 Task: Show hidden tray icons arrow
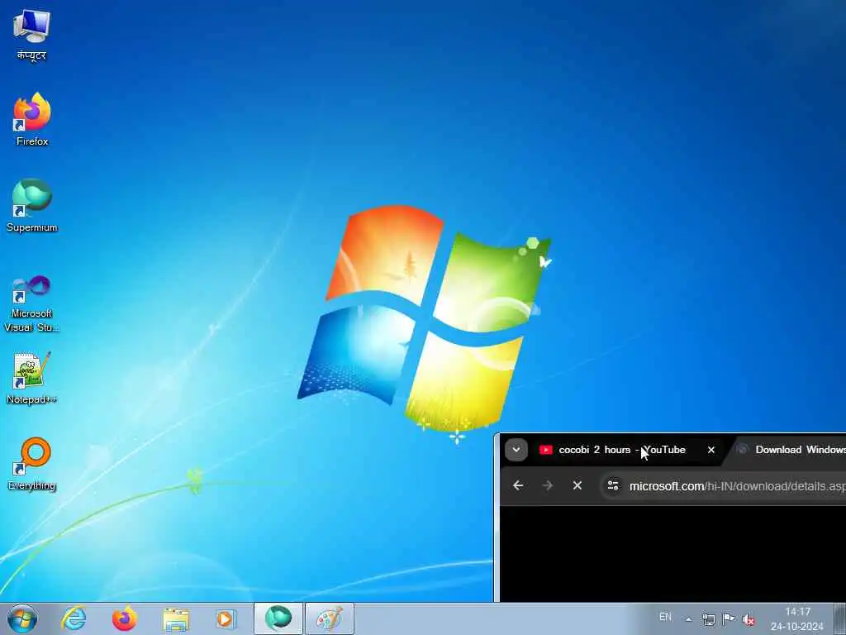(688, 619)
